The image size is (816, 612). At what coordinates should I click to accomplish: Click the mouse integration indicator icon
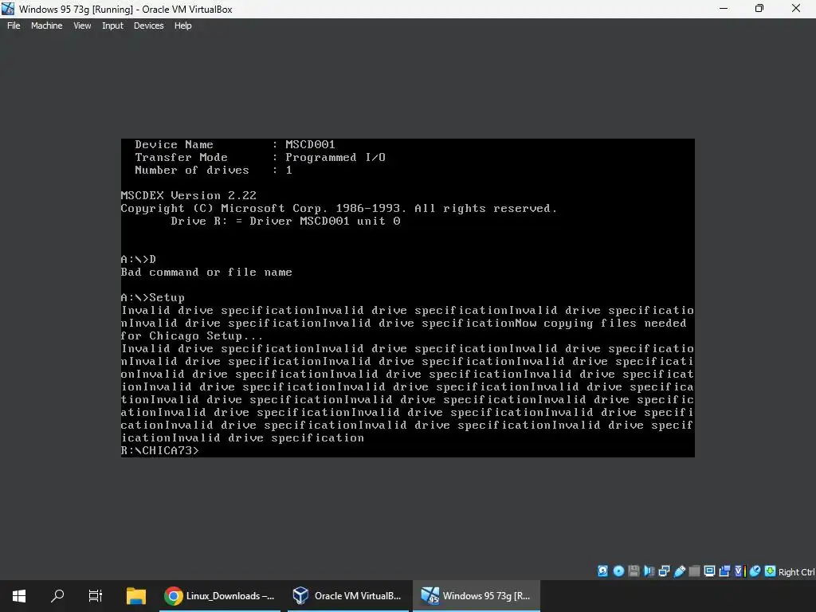point(755,571)
